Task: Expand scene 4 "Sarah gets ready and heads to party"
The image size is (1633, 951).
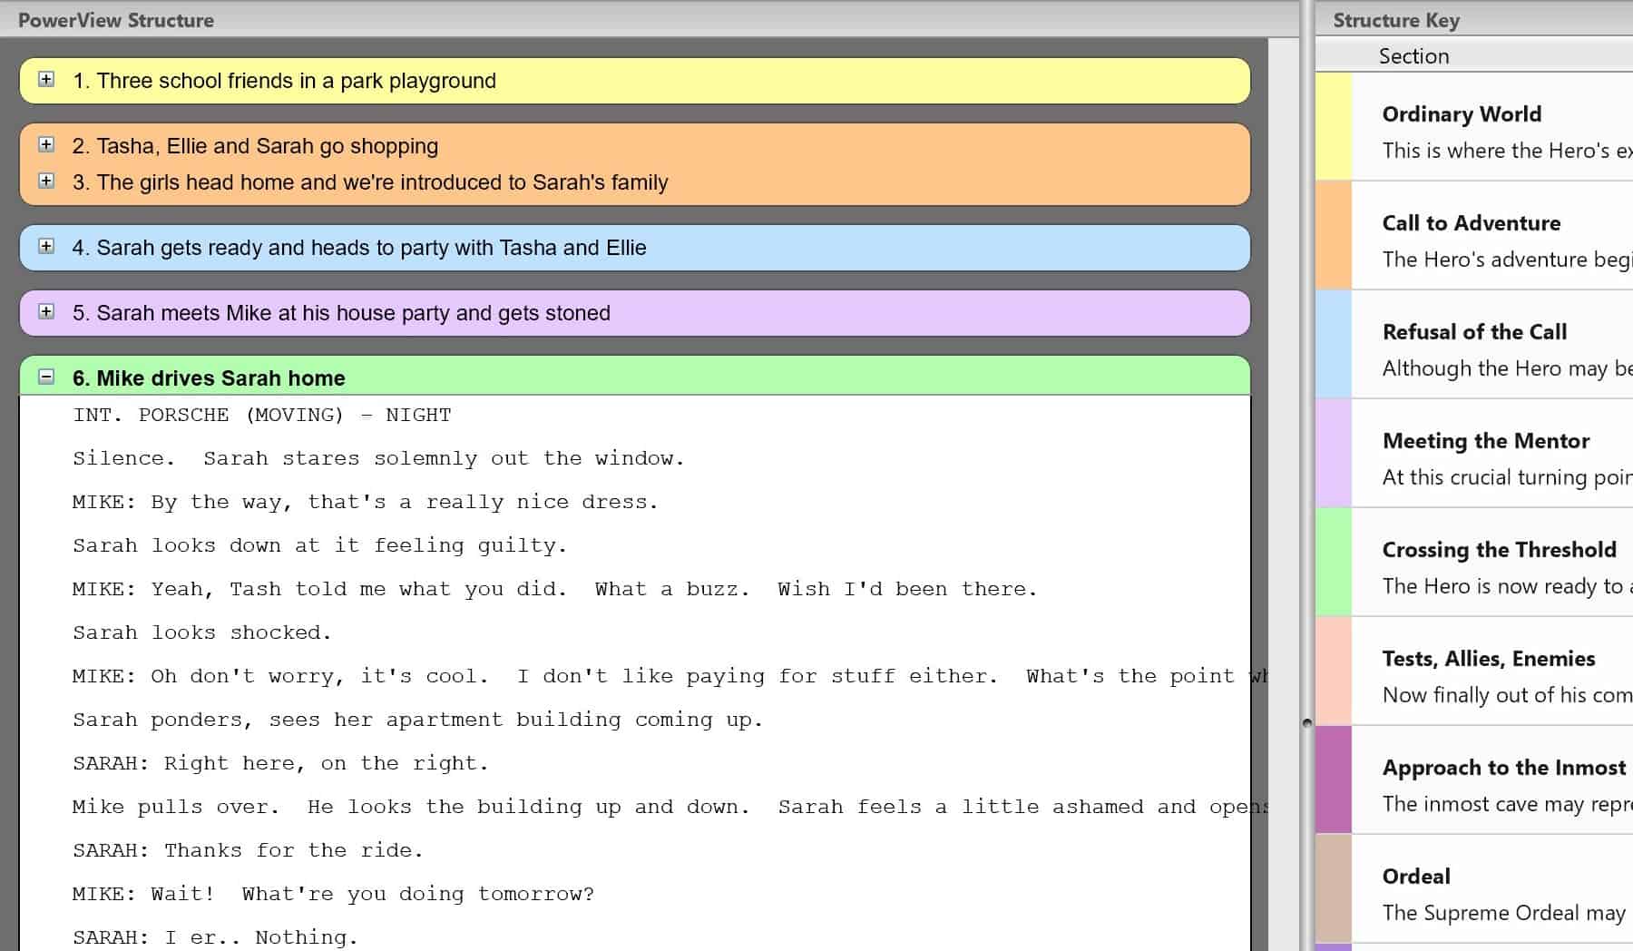Action: coord(44,247)
